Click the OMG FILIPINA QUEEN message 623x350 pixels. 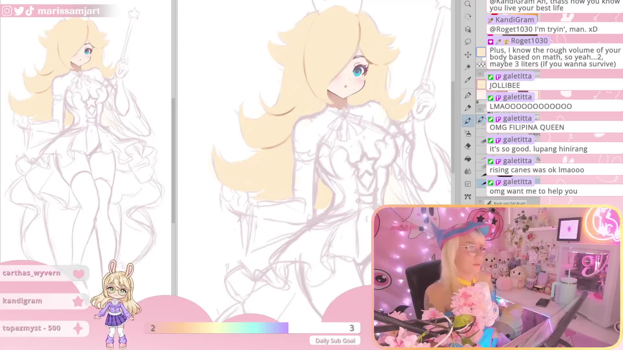pyautogui.click(x=527, y=127)
